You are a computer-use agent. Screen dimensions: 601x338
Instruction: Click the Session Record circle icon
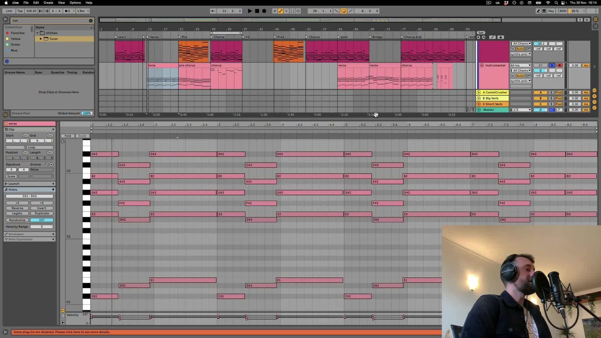point(298,11)
